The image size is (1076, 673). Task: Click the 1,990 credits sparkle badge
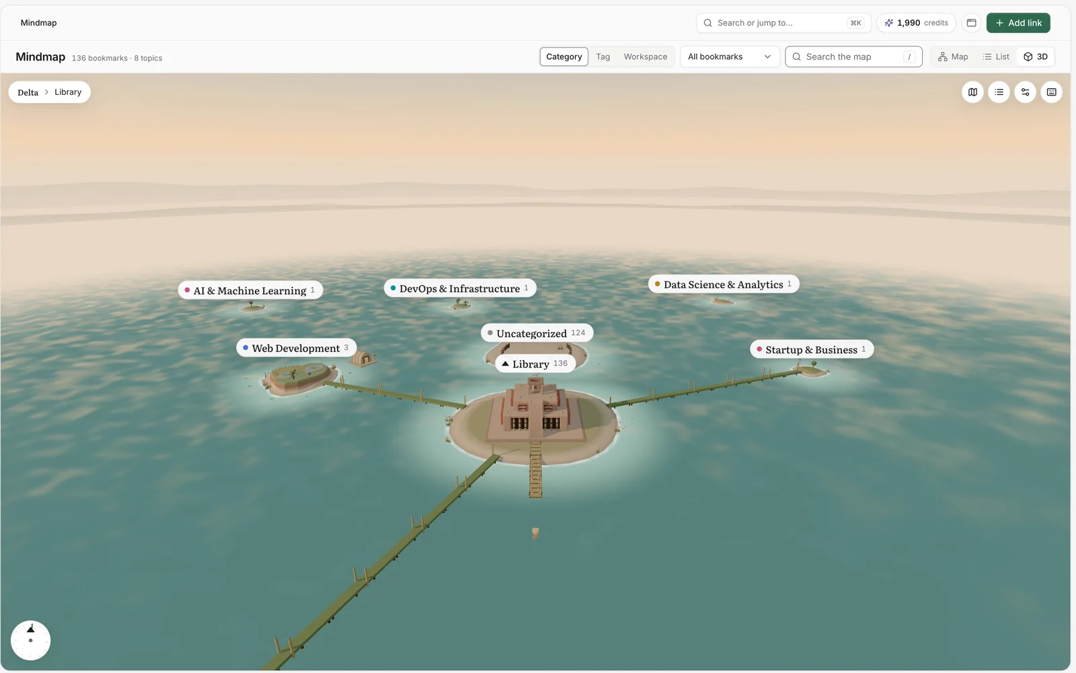point(916,23)
